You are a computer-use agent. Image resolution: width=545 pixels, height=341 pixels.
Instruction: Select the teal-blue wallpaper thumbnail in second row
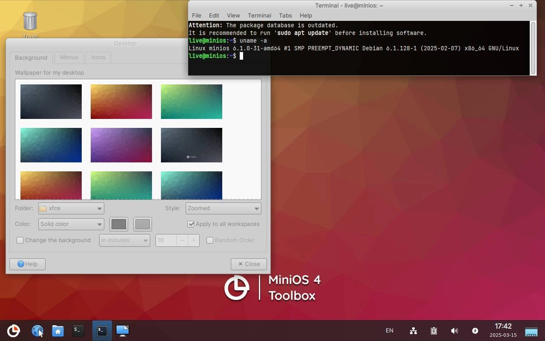click(x=51, y=145)
